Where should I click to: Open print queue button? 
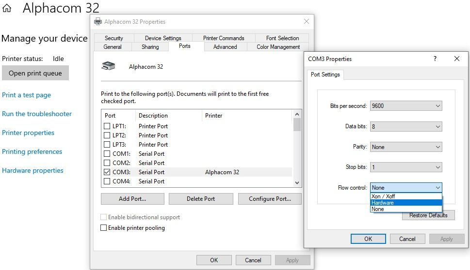point(35,73)
